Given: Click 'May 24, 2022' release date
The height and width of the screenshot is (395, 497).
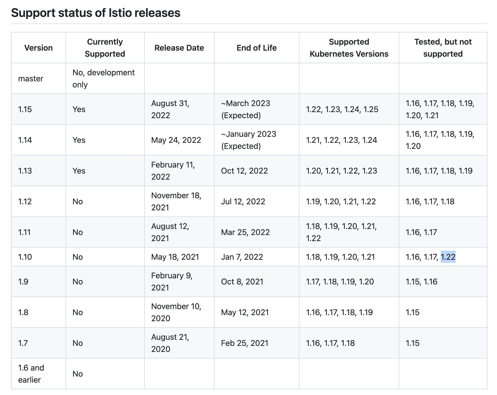Looking at the screenshot, I should point(179,140).
